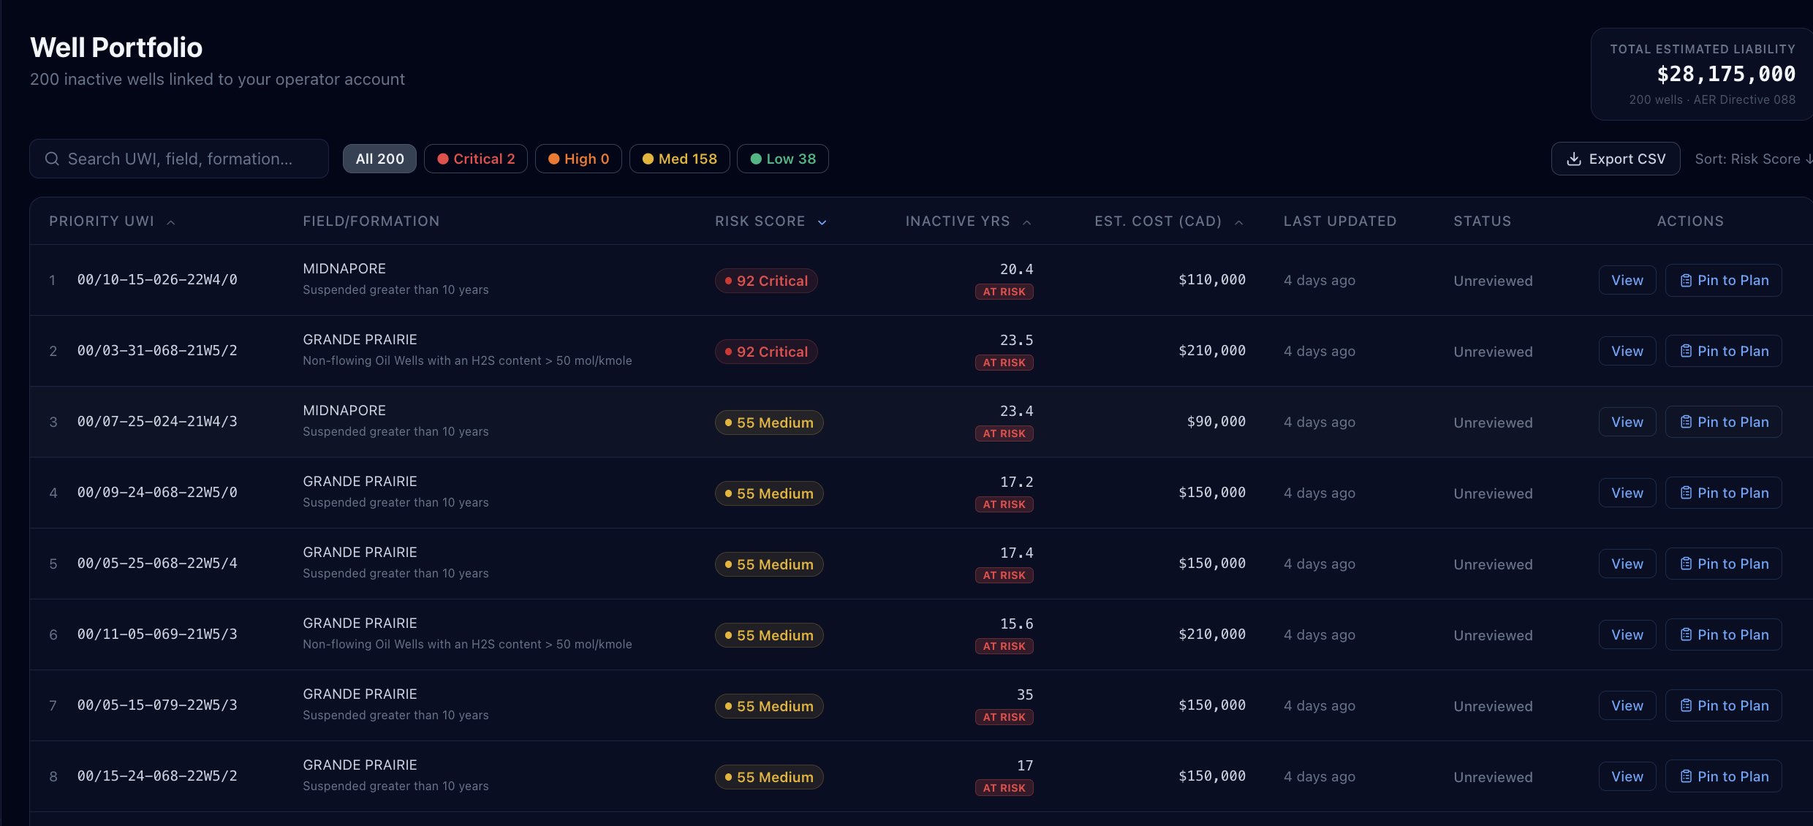
Task: Click the clipboard icon on the Pin to Plan button in row 8
Action: [x=1686, y=776]
